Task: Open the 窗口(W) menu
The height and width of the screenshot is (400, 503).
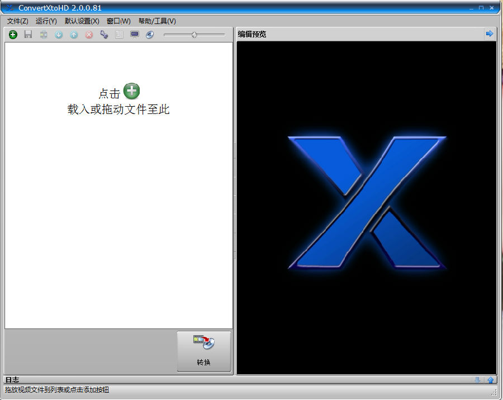Action: (x=118, y=21)
